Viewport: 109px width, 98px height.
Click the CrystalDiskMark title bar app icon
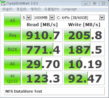(3, 3)
